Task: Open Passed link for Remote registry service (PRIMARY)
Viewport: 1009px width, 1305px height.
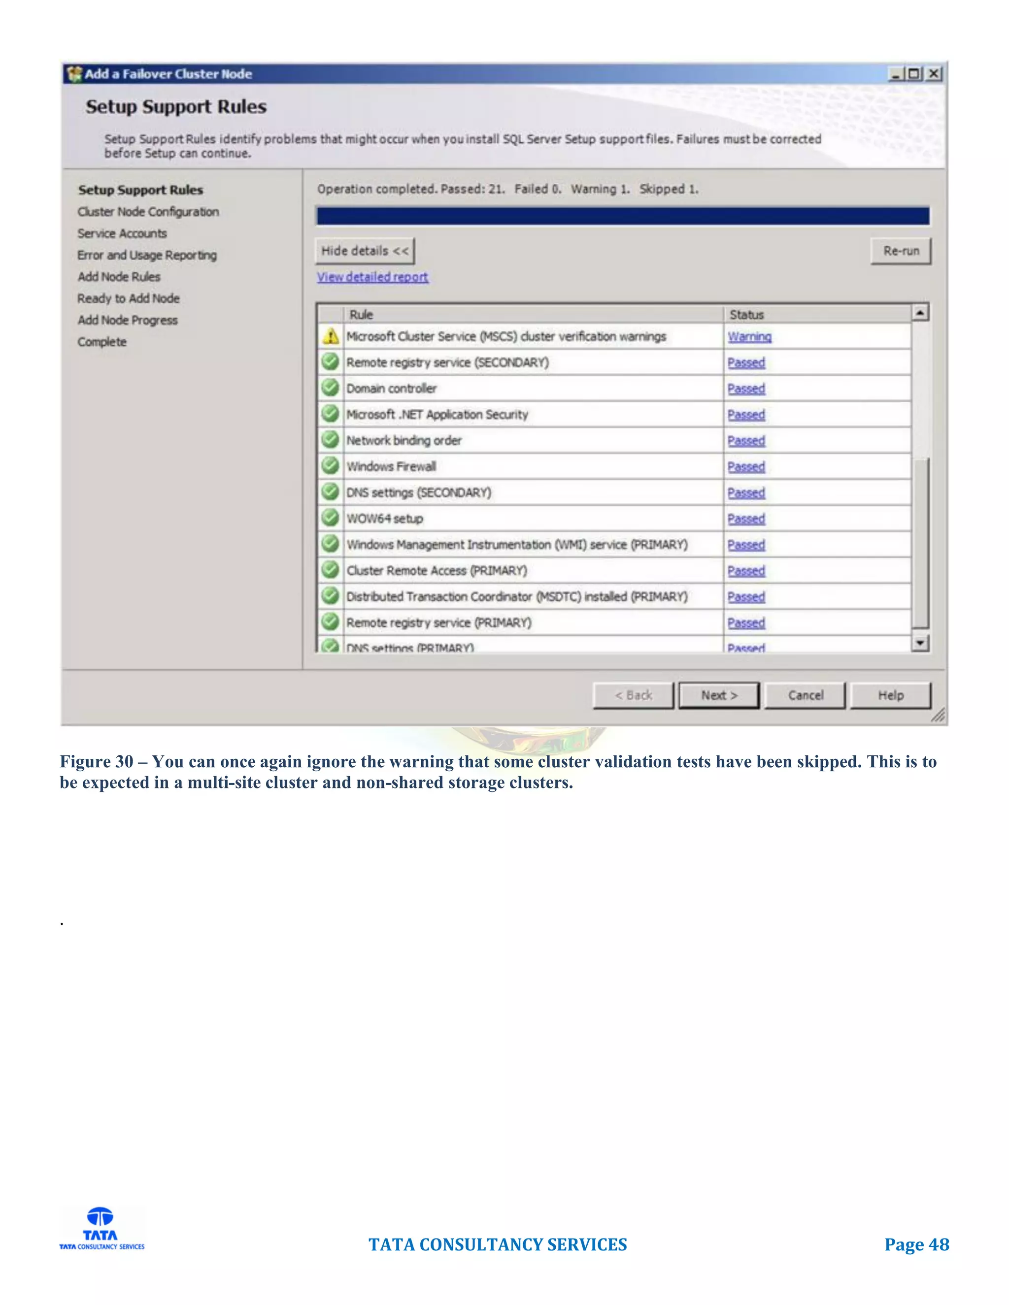Action: 746,622
